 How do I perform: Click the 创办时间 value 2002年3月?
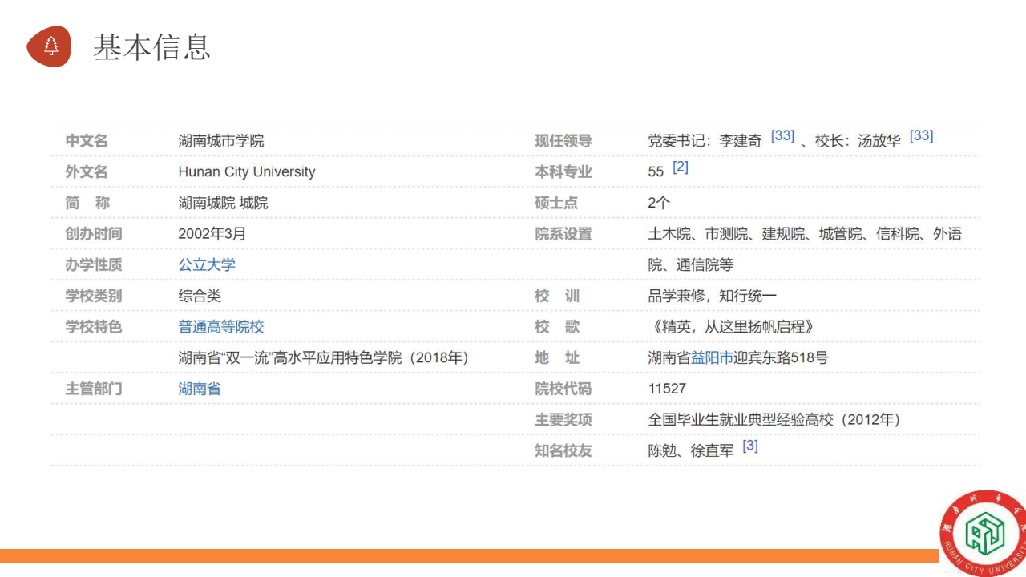(x=212, y=234)
